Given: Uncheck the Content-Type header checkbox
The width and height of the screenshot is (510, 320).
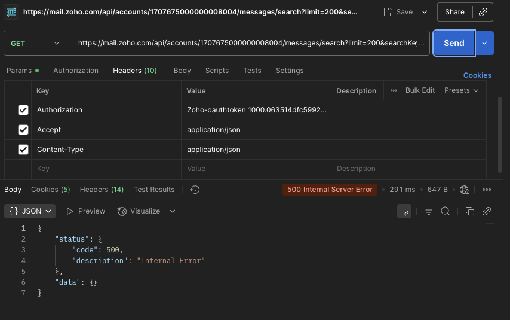Looking at the screenshot, I should pos(23,150).
